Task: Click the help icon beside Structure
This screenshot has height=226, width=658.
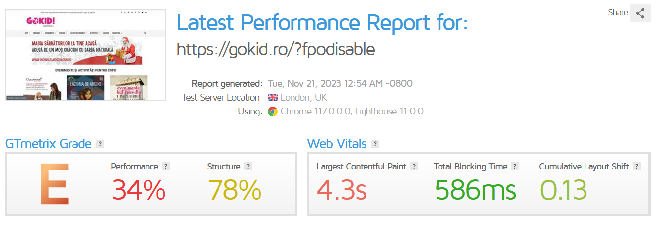Action: click(248, 167)
